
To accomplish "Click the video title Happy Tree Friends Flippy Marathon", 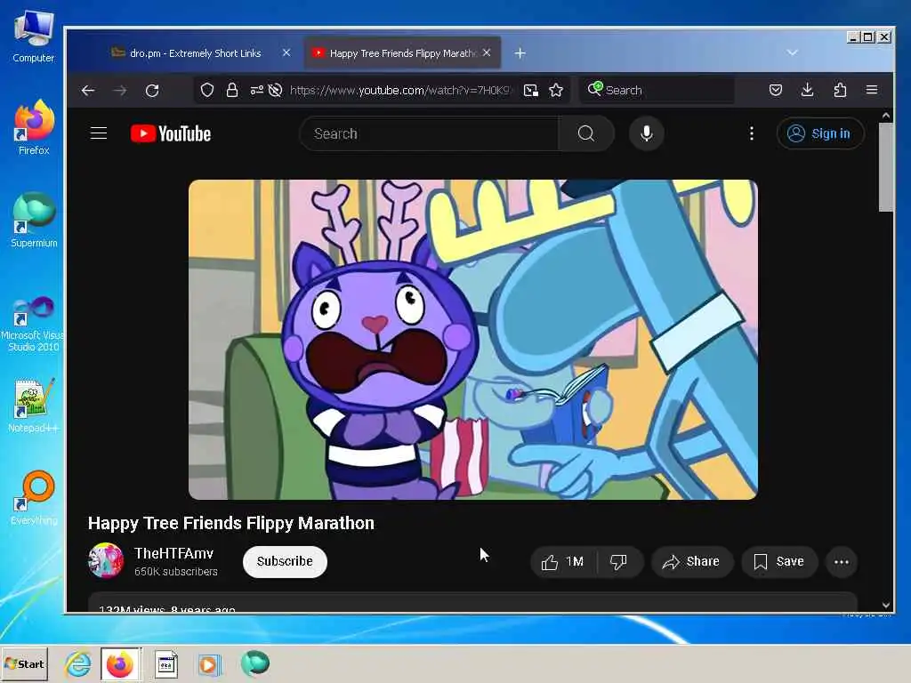I will [x=230, y=523].
